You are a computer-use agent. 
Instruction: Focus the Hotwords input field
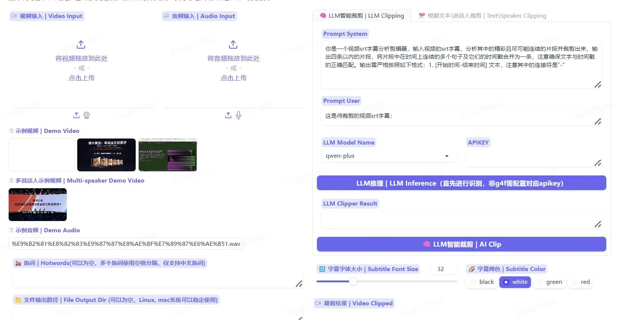click(x=154, y=280)
